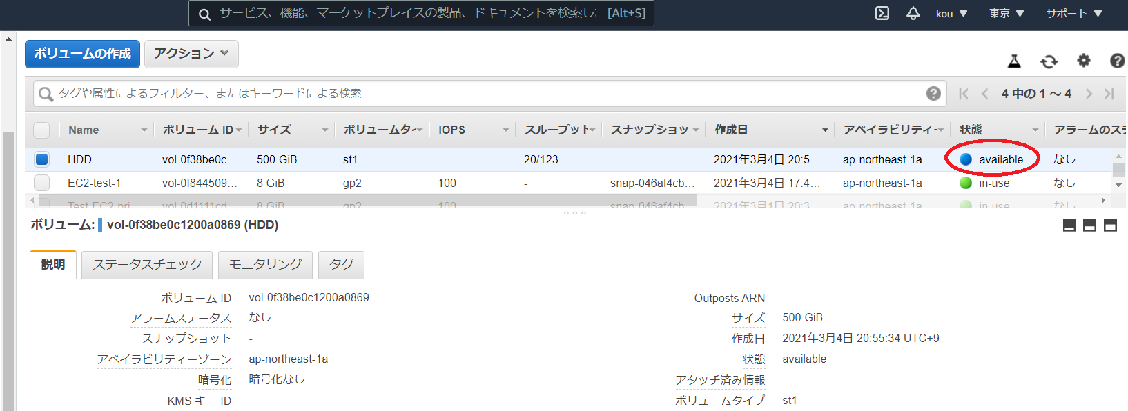Click magnifier icon in filter box

pos(46,94)
